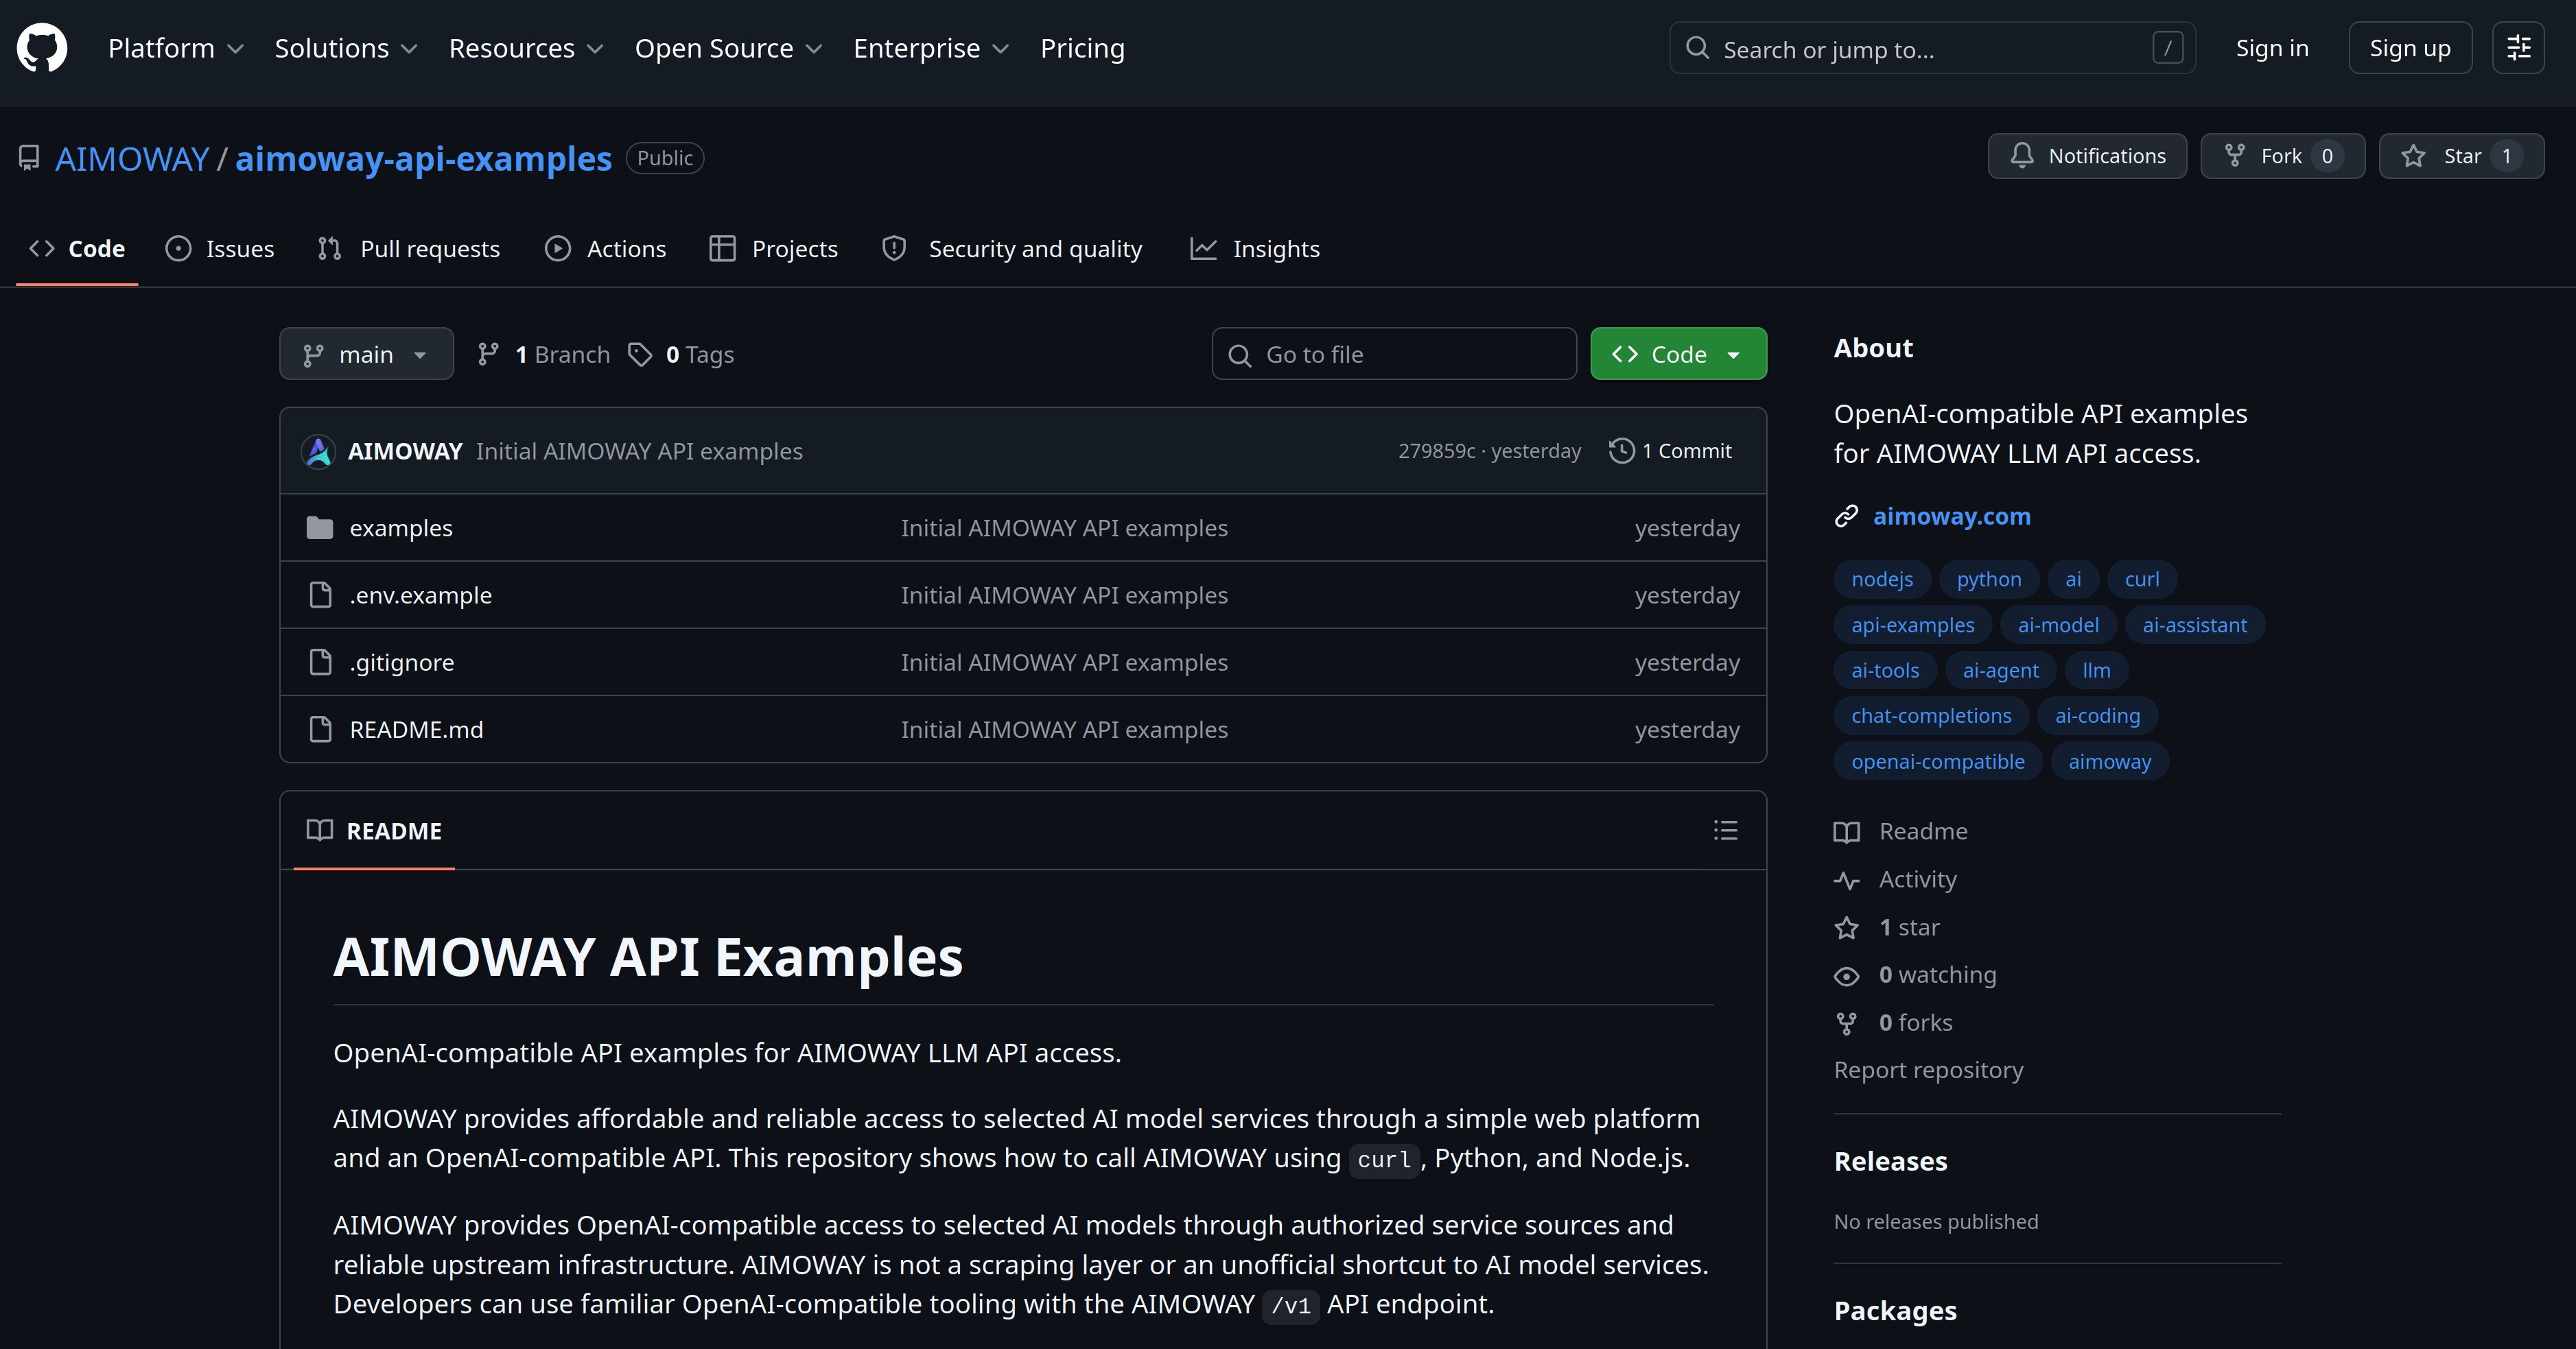The image size is (2576, 1349).
Task: Click the book icon beside Readme
Action: (x=1846, y=833)
